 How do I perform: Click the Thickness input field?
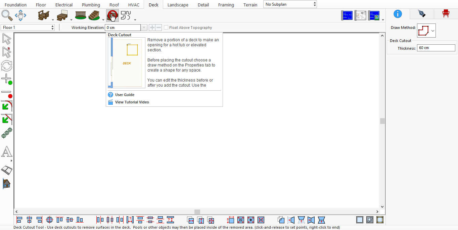pos(436,48)
